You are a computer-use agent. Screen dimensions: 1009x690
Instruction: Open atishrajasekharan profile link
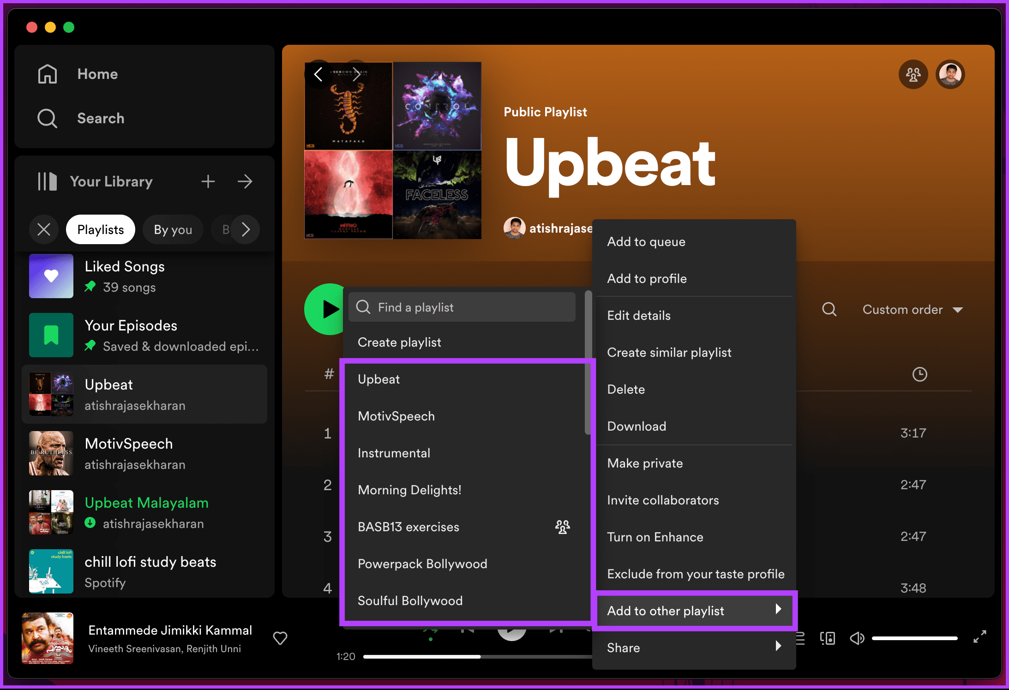tap(561, 228)
